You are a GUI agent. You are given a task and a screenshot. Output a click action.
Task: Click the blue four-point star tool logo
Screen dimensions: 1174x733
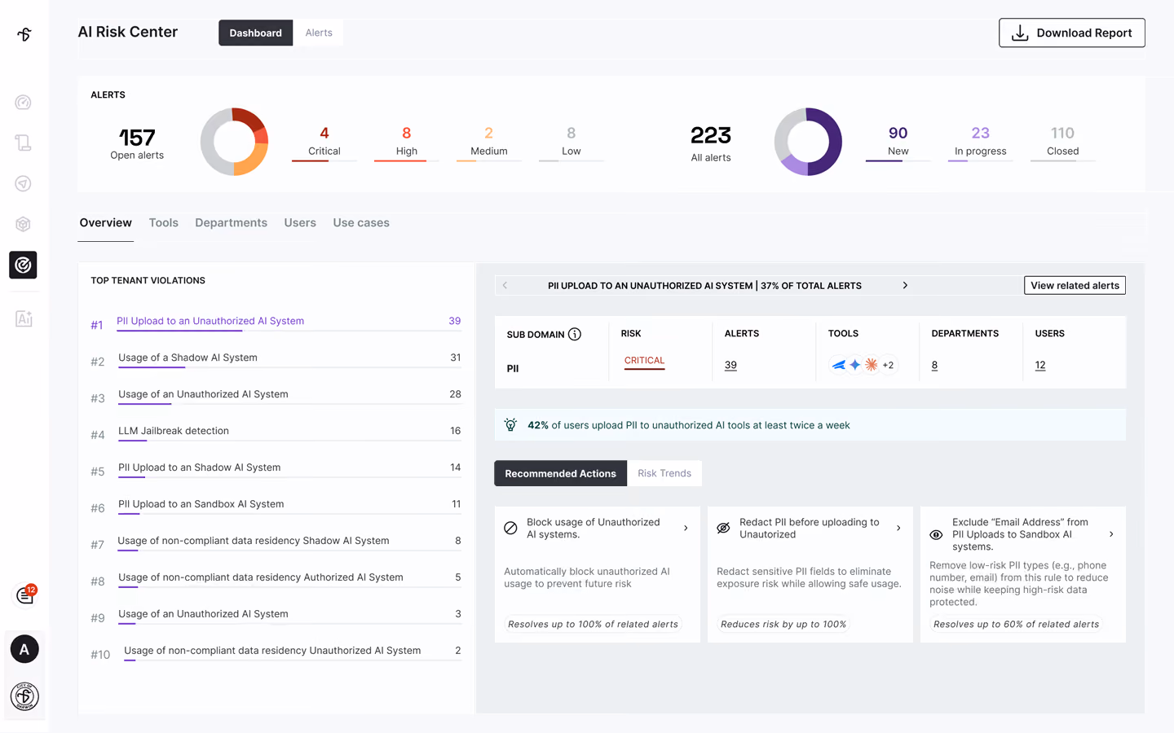[854, 365]
